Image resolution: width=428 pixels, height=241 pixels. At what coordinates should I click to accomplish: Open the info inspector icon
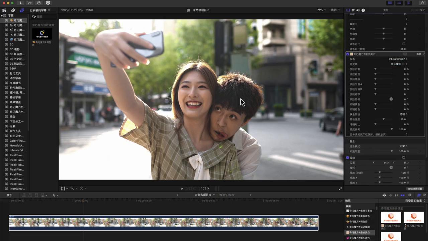pyautogui.click(x=363, y=10)
